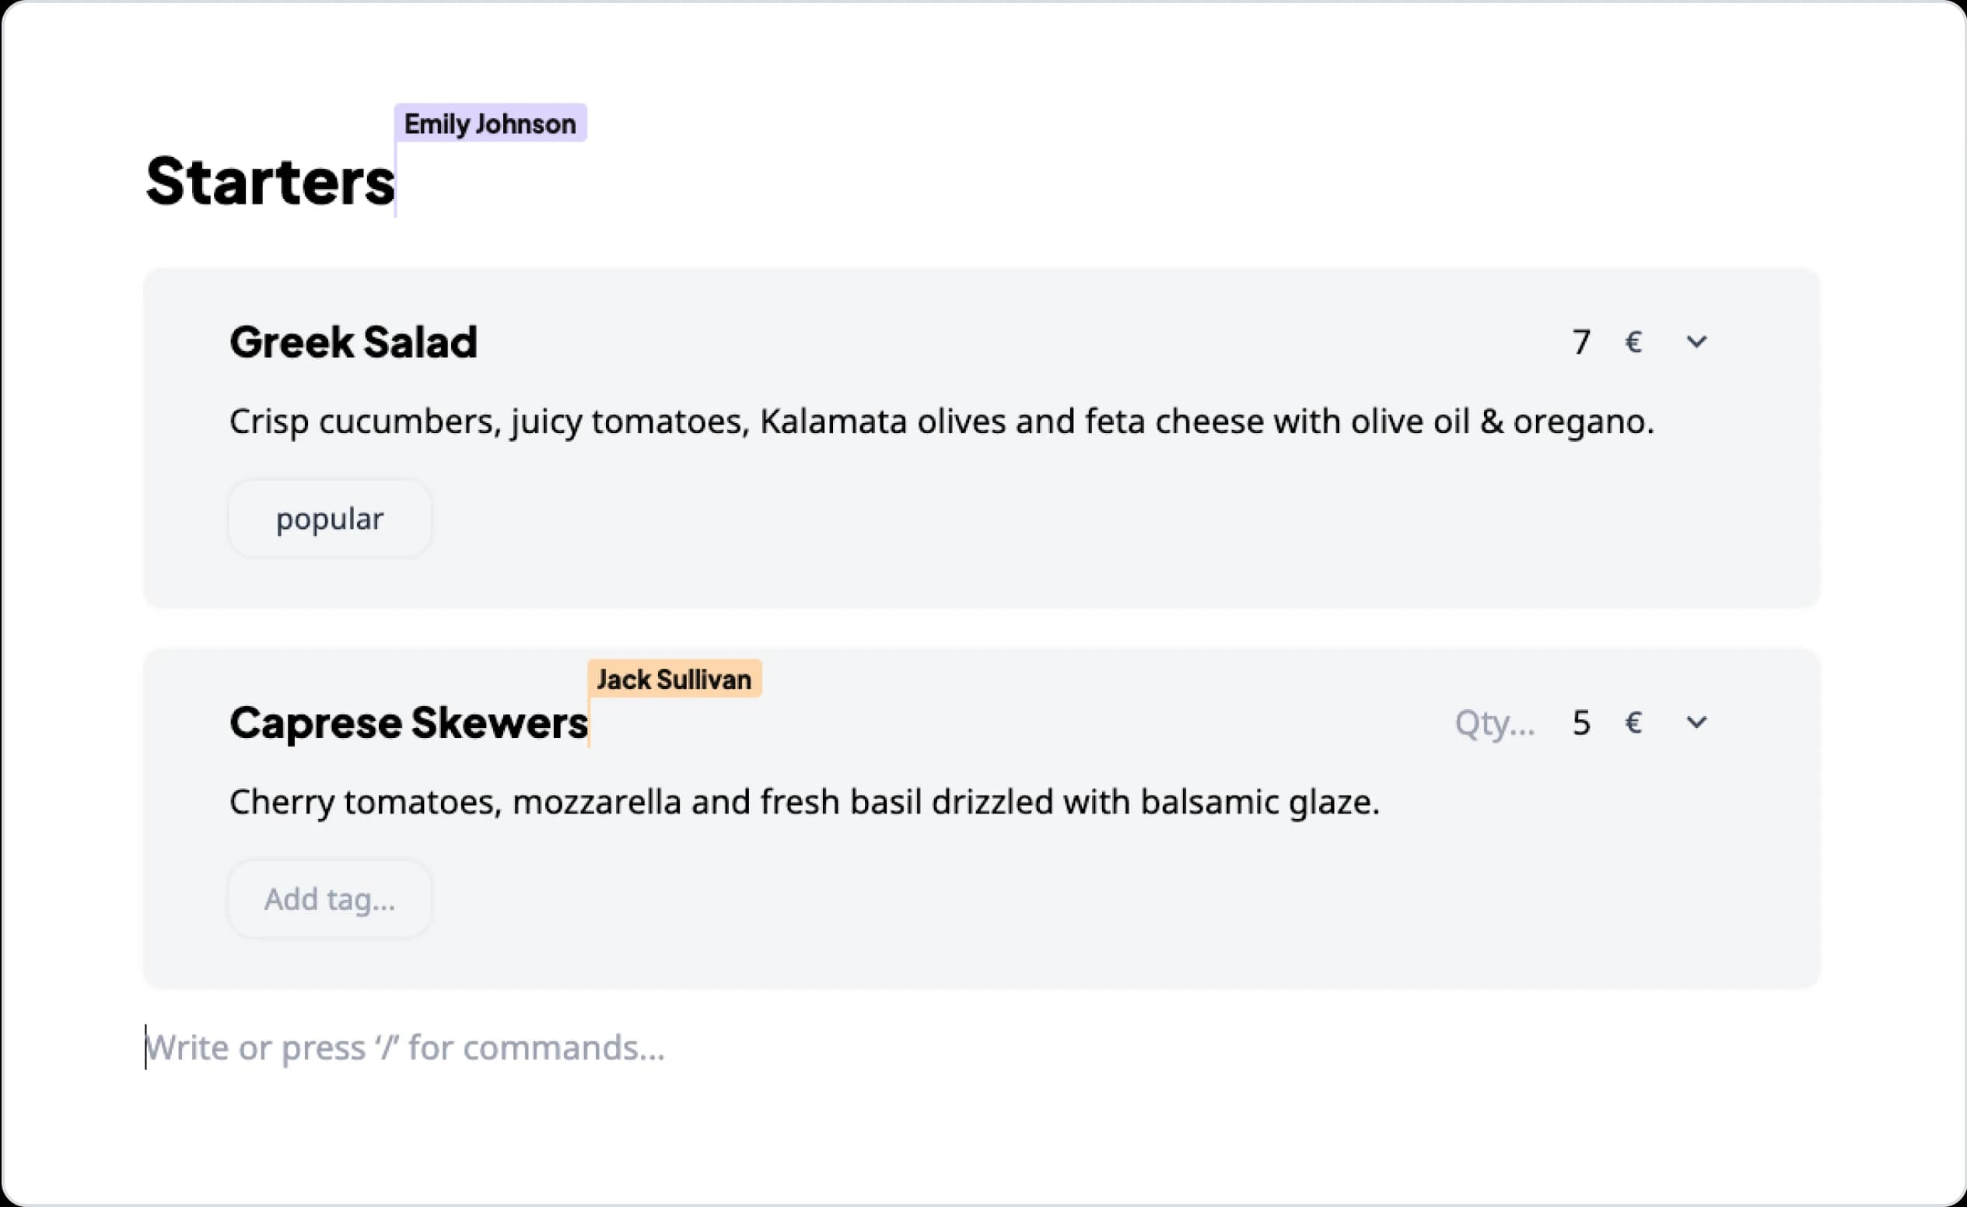Click the word Kalamata in the description
The height and width of the screenshot is (1207, 1967).
click(833, 422)
